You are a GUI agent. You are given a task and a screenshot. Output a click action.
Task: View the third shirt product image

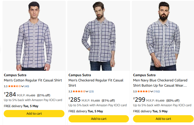[163, 36]
